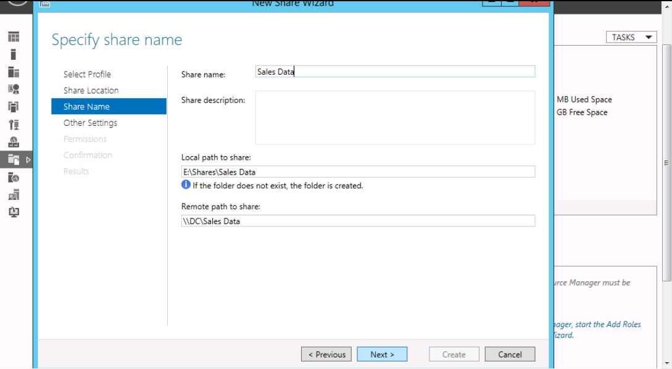Image resolution: width=672 pixels, height=369 pixels.
Task: Click the 'GB Free Space' text
Action: tap(582, 112)
